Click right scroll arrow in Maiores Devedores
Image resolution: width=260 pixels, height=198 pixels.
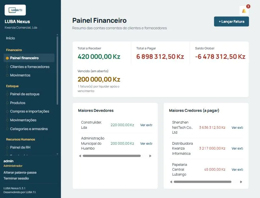(x=150, y=156)
